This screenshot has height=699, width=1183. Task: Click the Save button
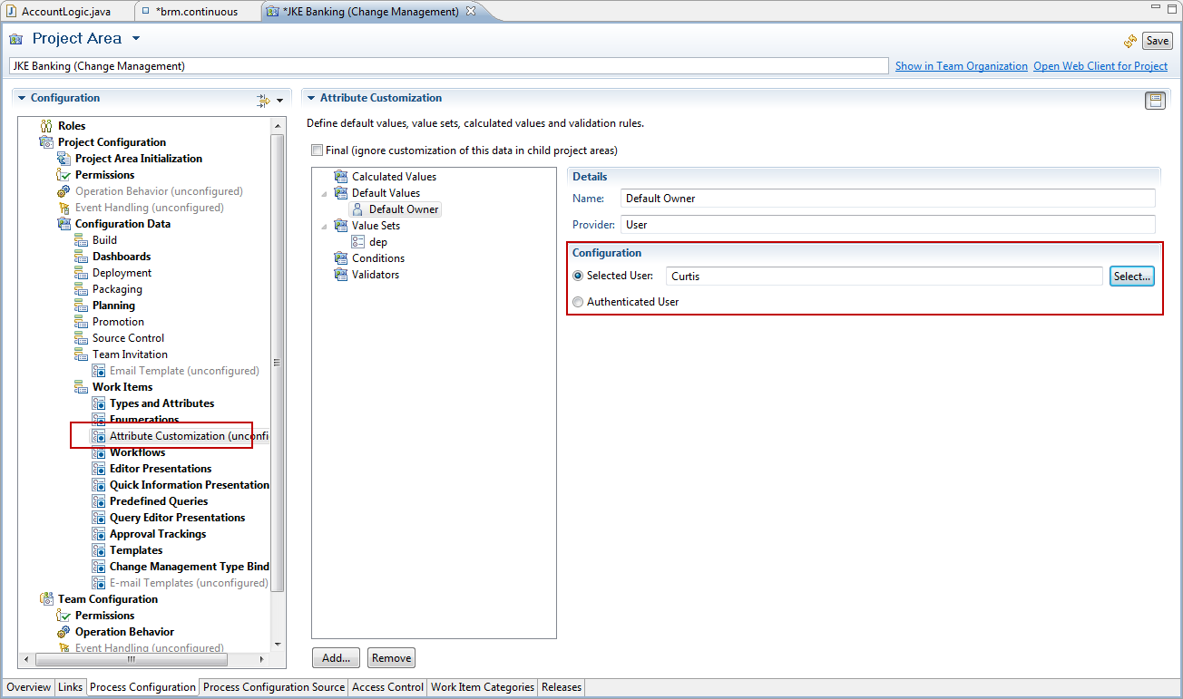coord(1158,41)
